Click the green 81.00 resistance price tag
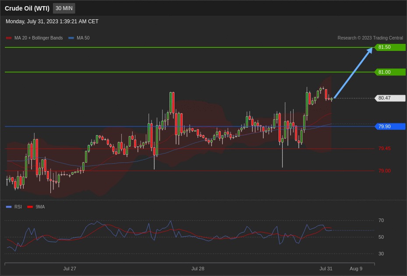 (x=390, y=72)
